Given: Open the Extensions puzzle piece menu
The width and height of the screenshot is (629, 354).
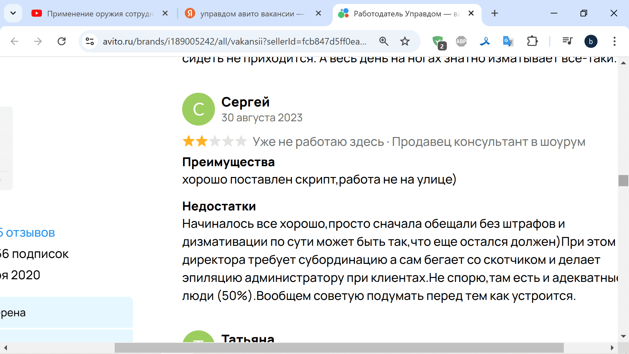Looking at the screenshot, I should pos(532,41).
